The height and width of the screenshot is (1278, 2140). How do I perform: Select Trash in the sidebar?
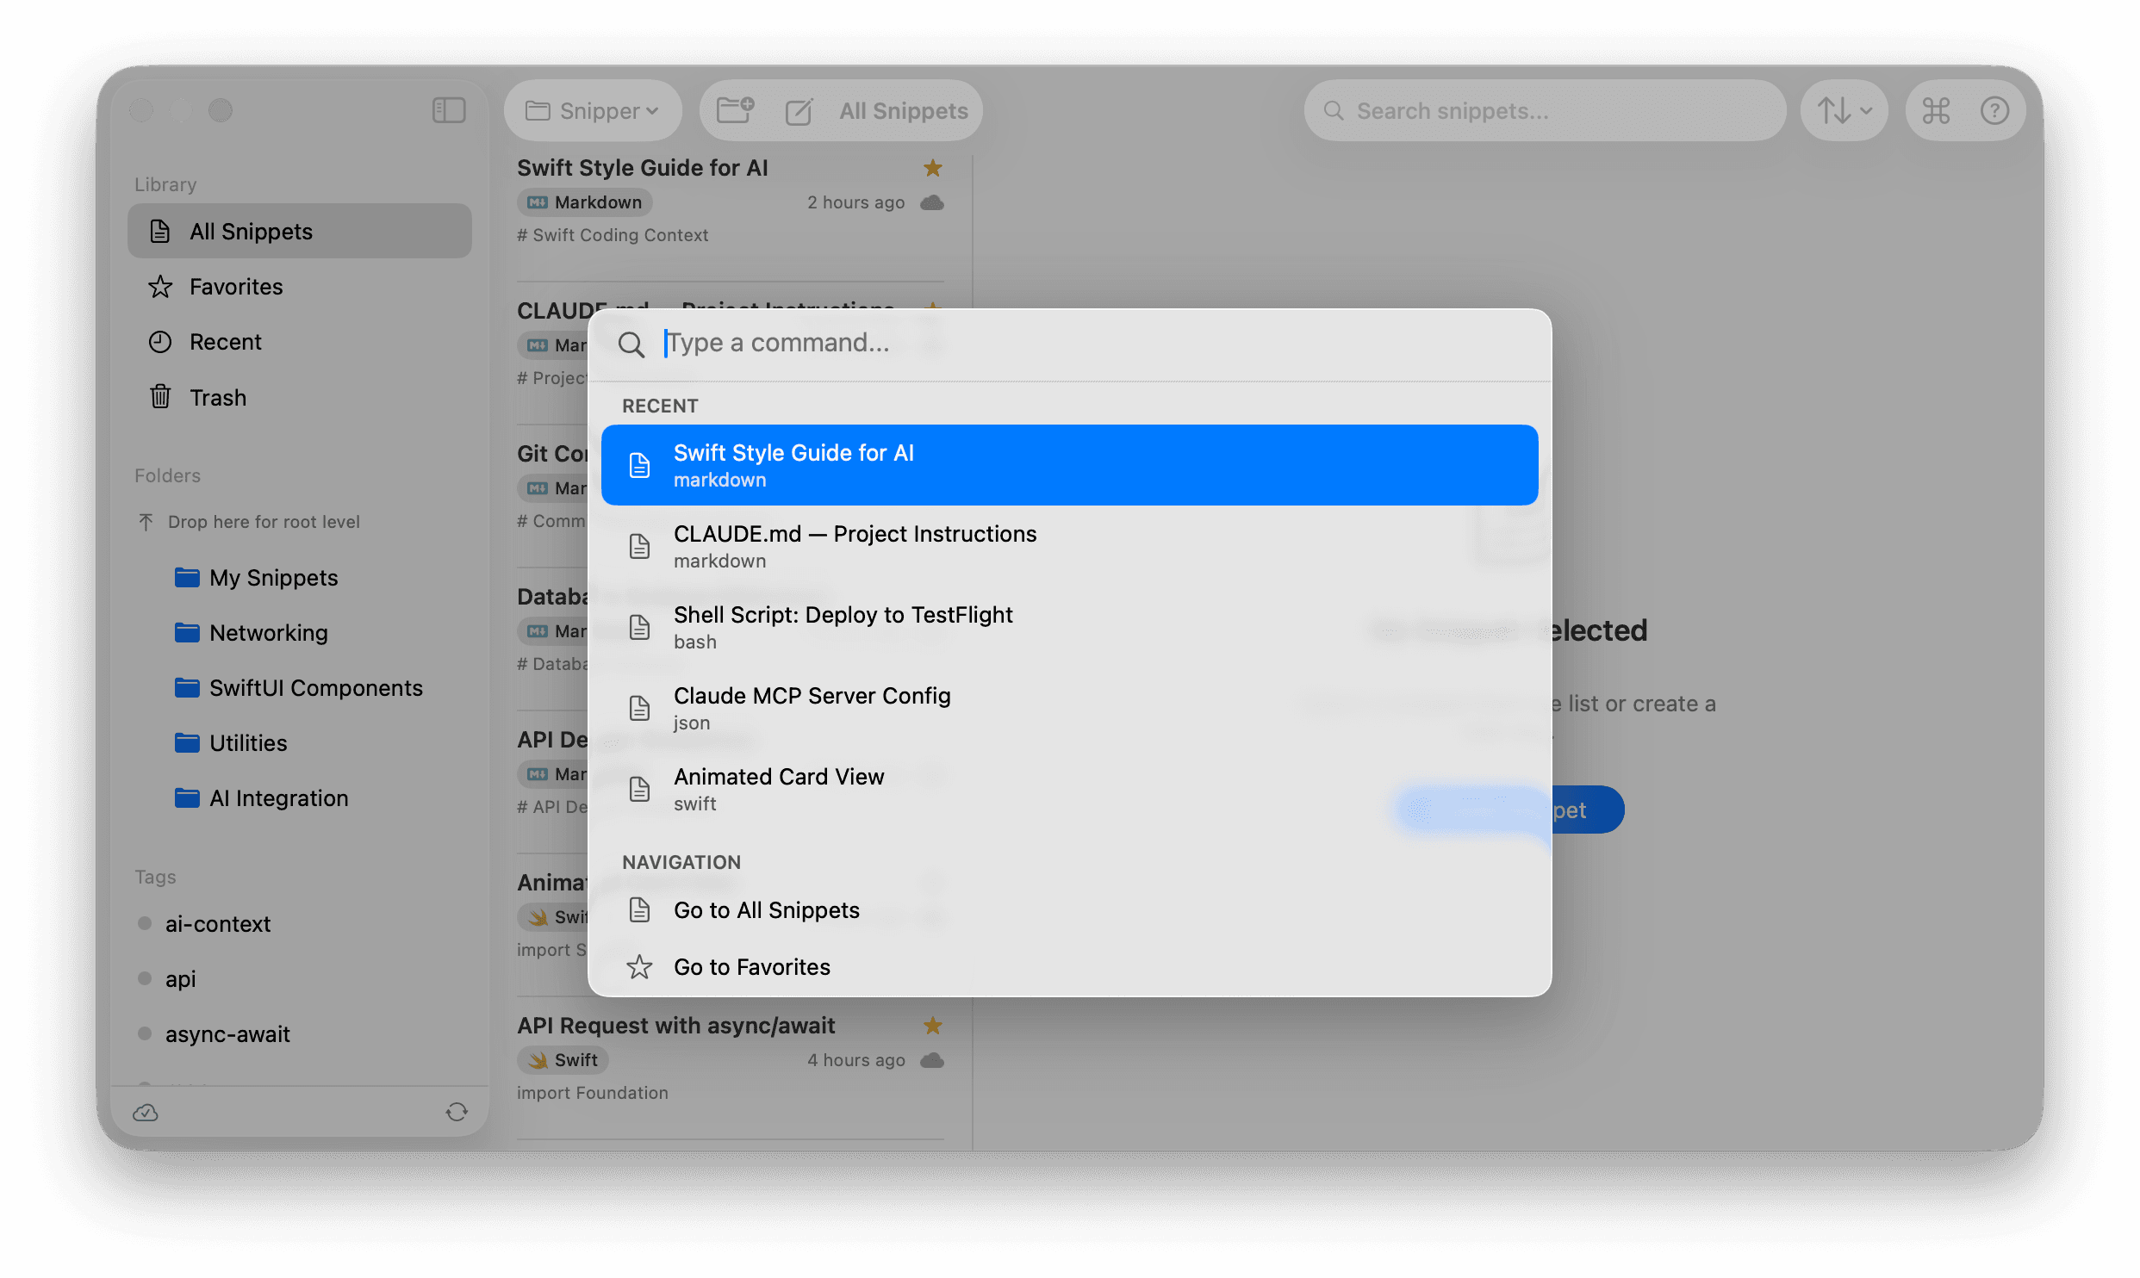point(218,397)
